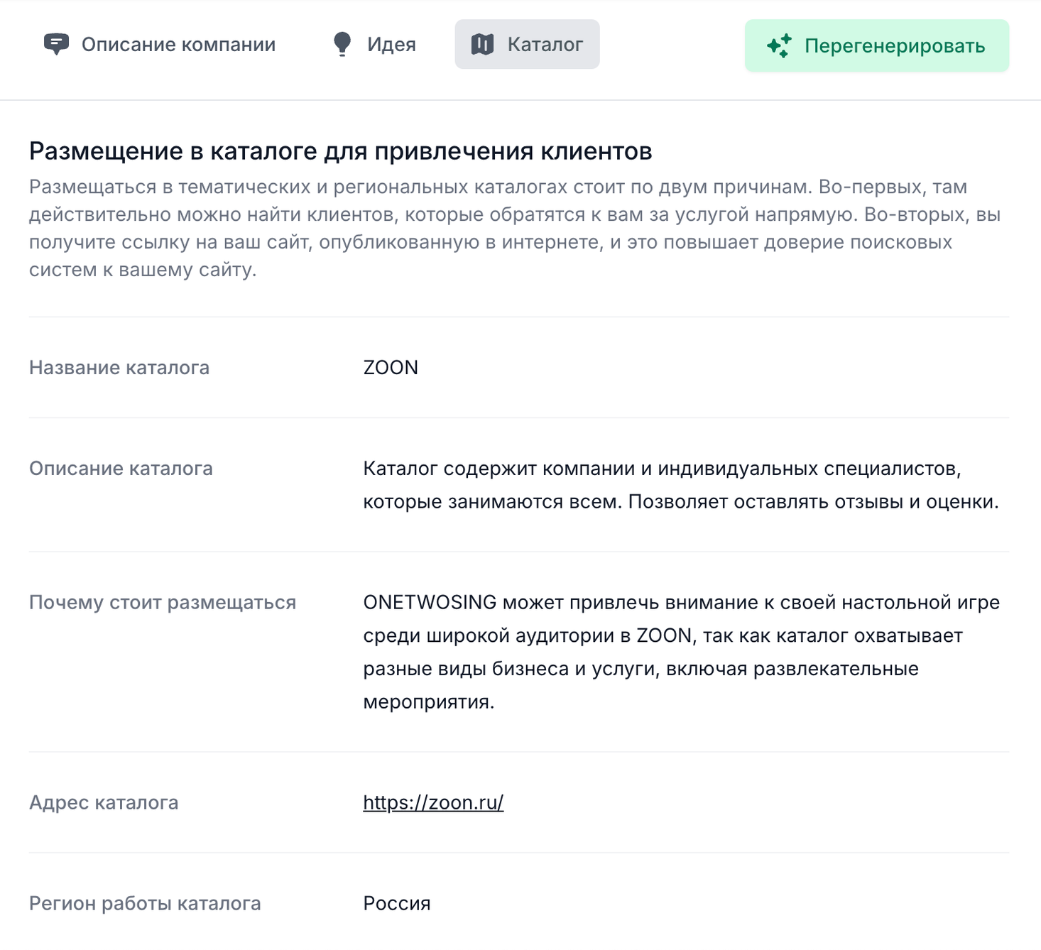Click the speech bubble icon beside Описание компании

click(57, 44)
